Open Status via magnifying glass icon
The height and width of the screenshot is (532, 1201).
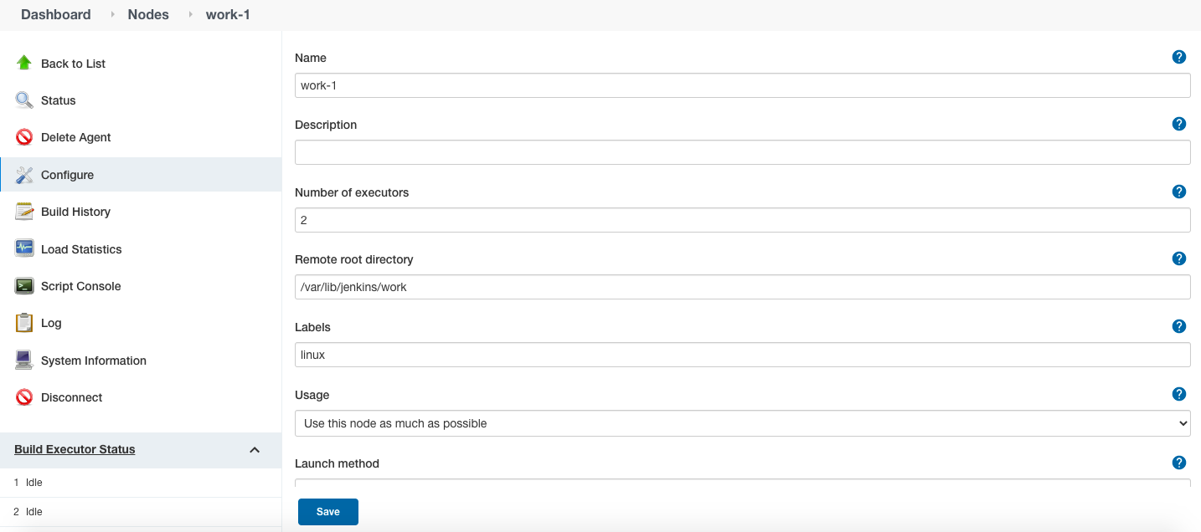[24, 100]
